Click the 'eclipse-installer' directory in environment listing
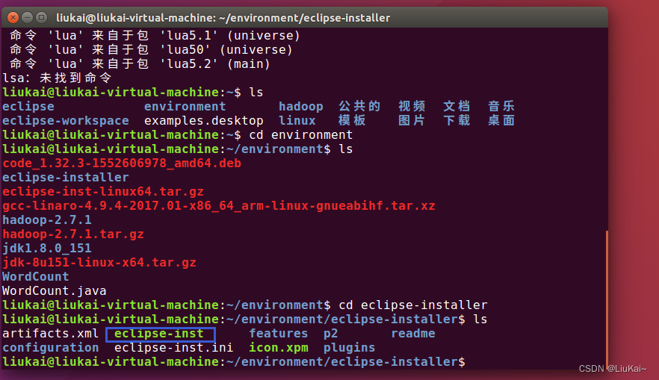This screenshot has width=659, height=380. point(66,177)
